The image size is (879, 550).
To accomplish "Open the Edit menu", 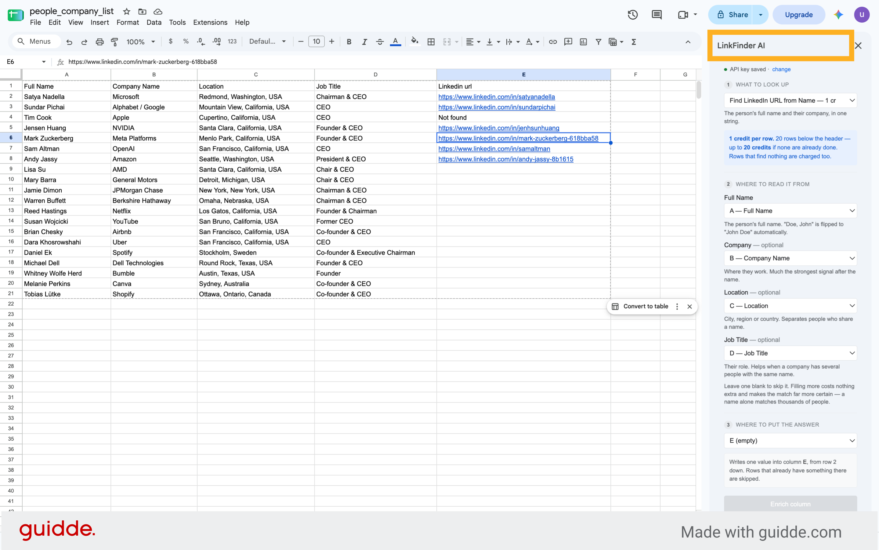I will (x=55, y=23).
